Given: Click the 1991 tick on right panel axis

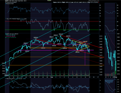Looking at the screenshot, I should click(118, 34).
